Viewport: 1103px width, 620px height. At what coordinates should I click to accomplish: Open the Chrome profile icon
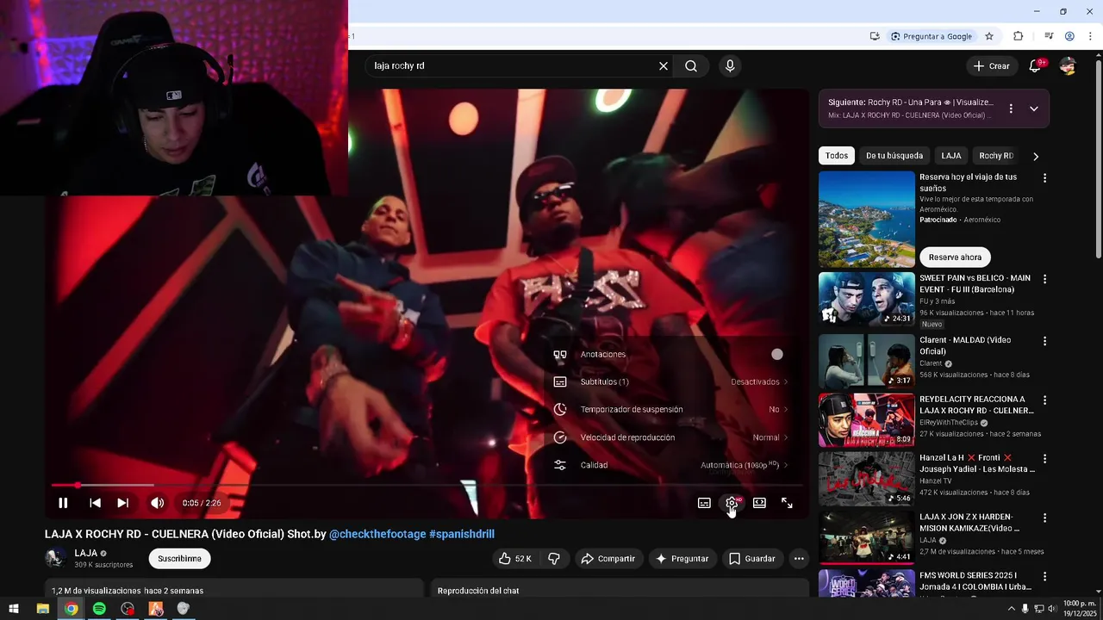pyautogui.click(x=1069, y=36)
